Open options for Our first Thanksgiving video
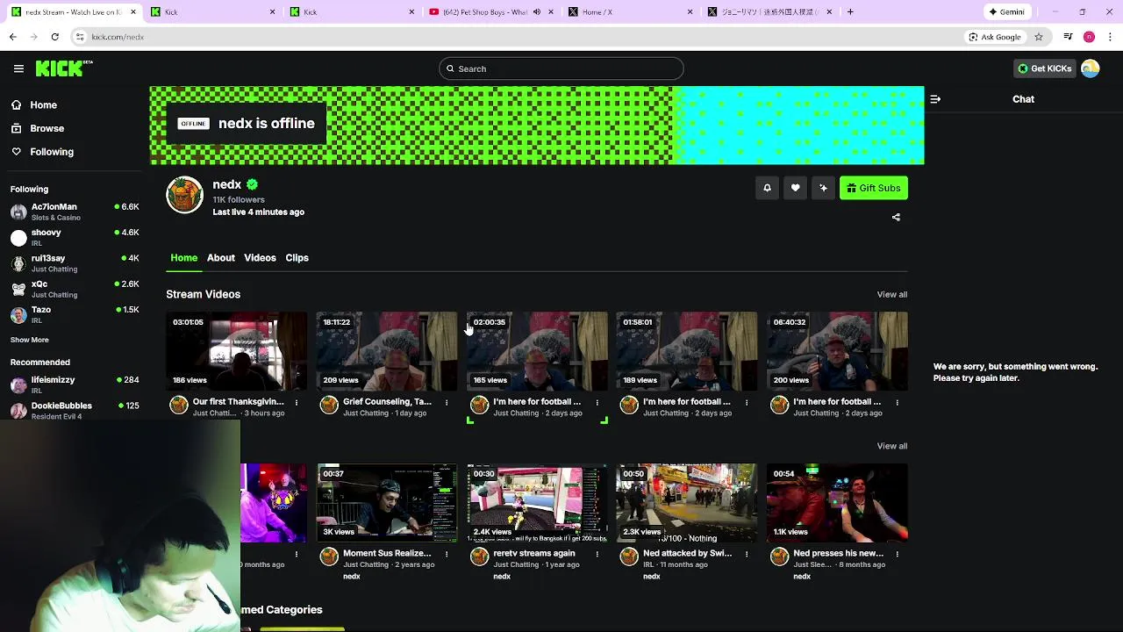Viewport: 1123px width, 632px height. (297, 403)
